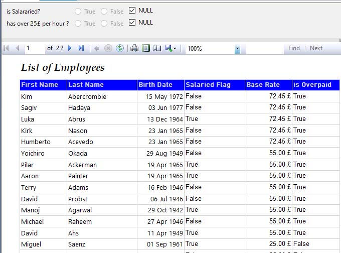The width and height of the screenshot is (341, 253).
Task: Stop report rendering
Action: click(108, 48)
